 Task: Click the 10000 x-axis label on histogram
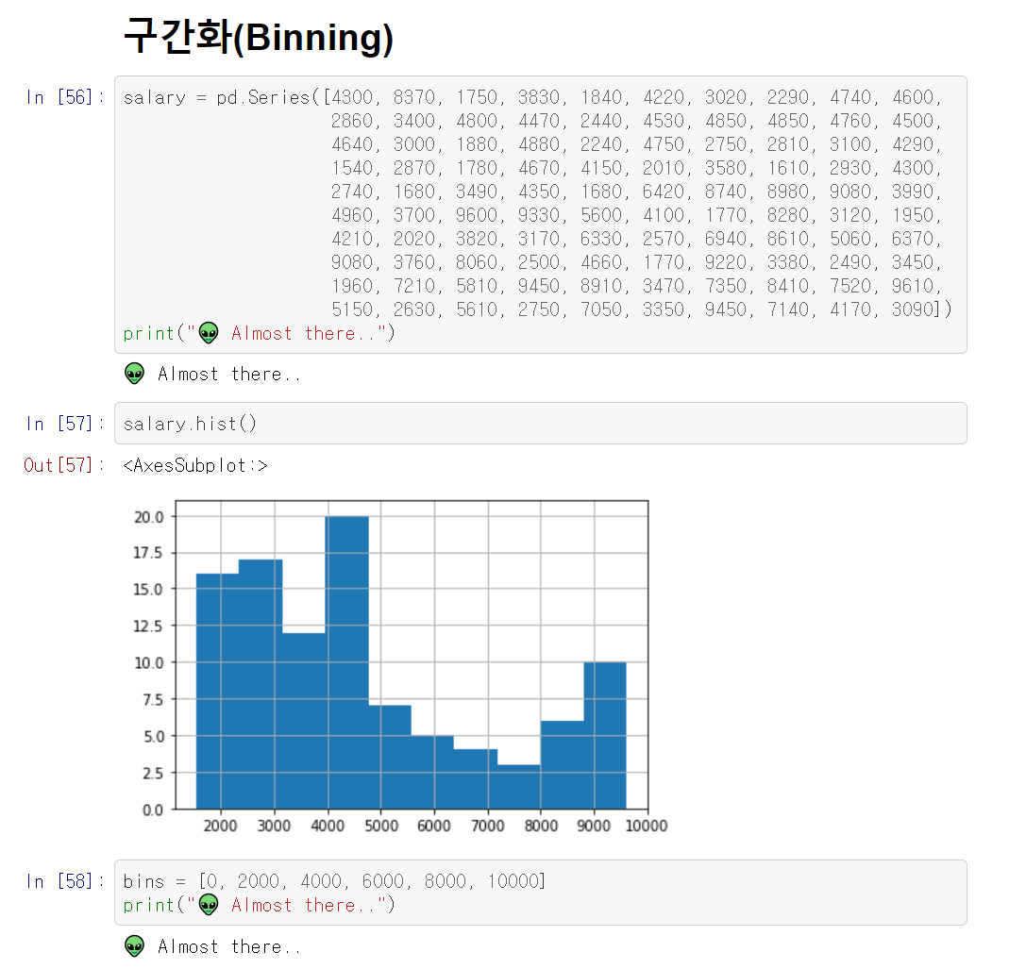coord(647,826)
